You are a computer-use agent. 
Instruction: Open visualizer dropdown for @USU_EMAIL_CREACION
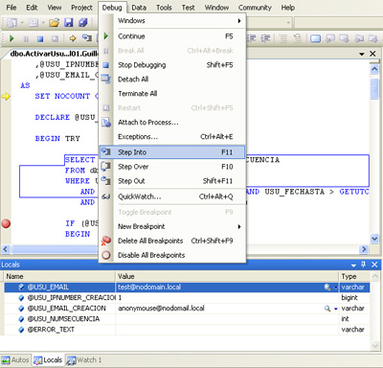336,309
